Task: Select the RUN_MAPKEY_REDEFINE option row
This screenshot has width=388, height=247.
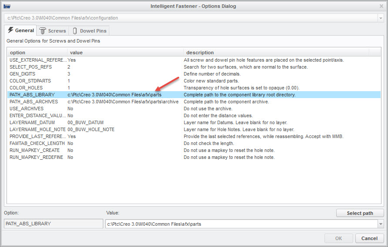Action: tap(194, 157)
